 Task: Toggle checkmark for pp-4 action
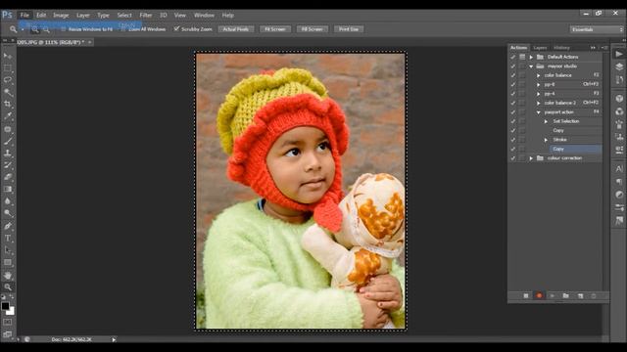point(513,94)
